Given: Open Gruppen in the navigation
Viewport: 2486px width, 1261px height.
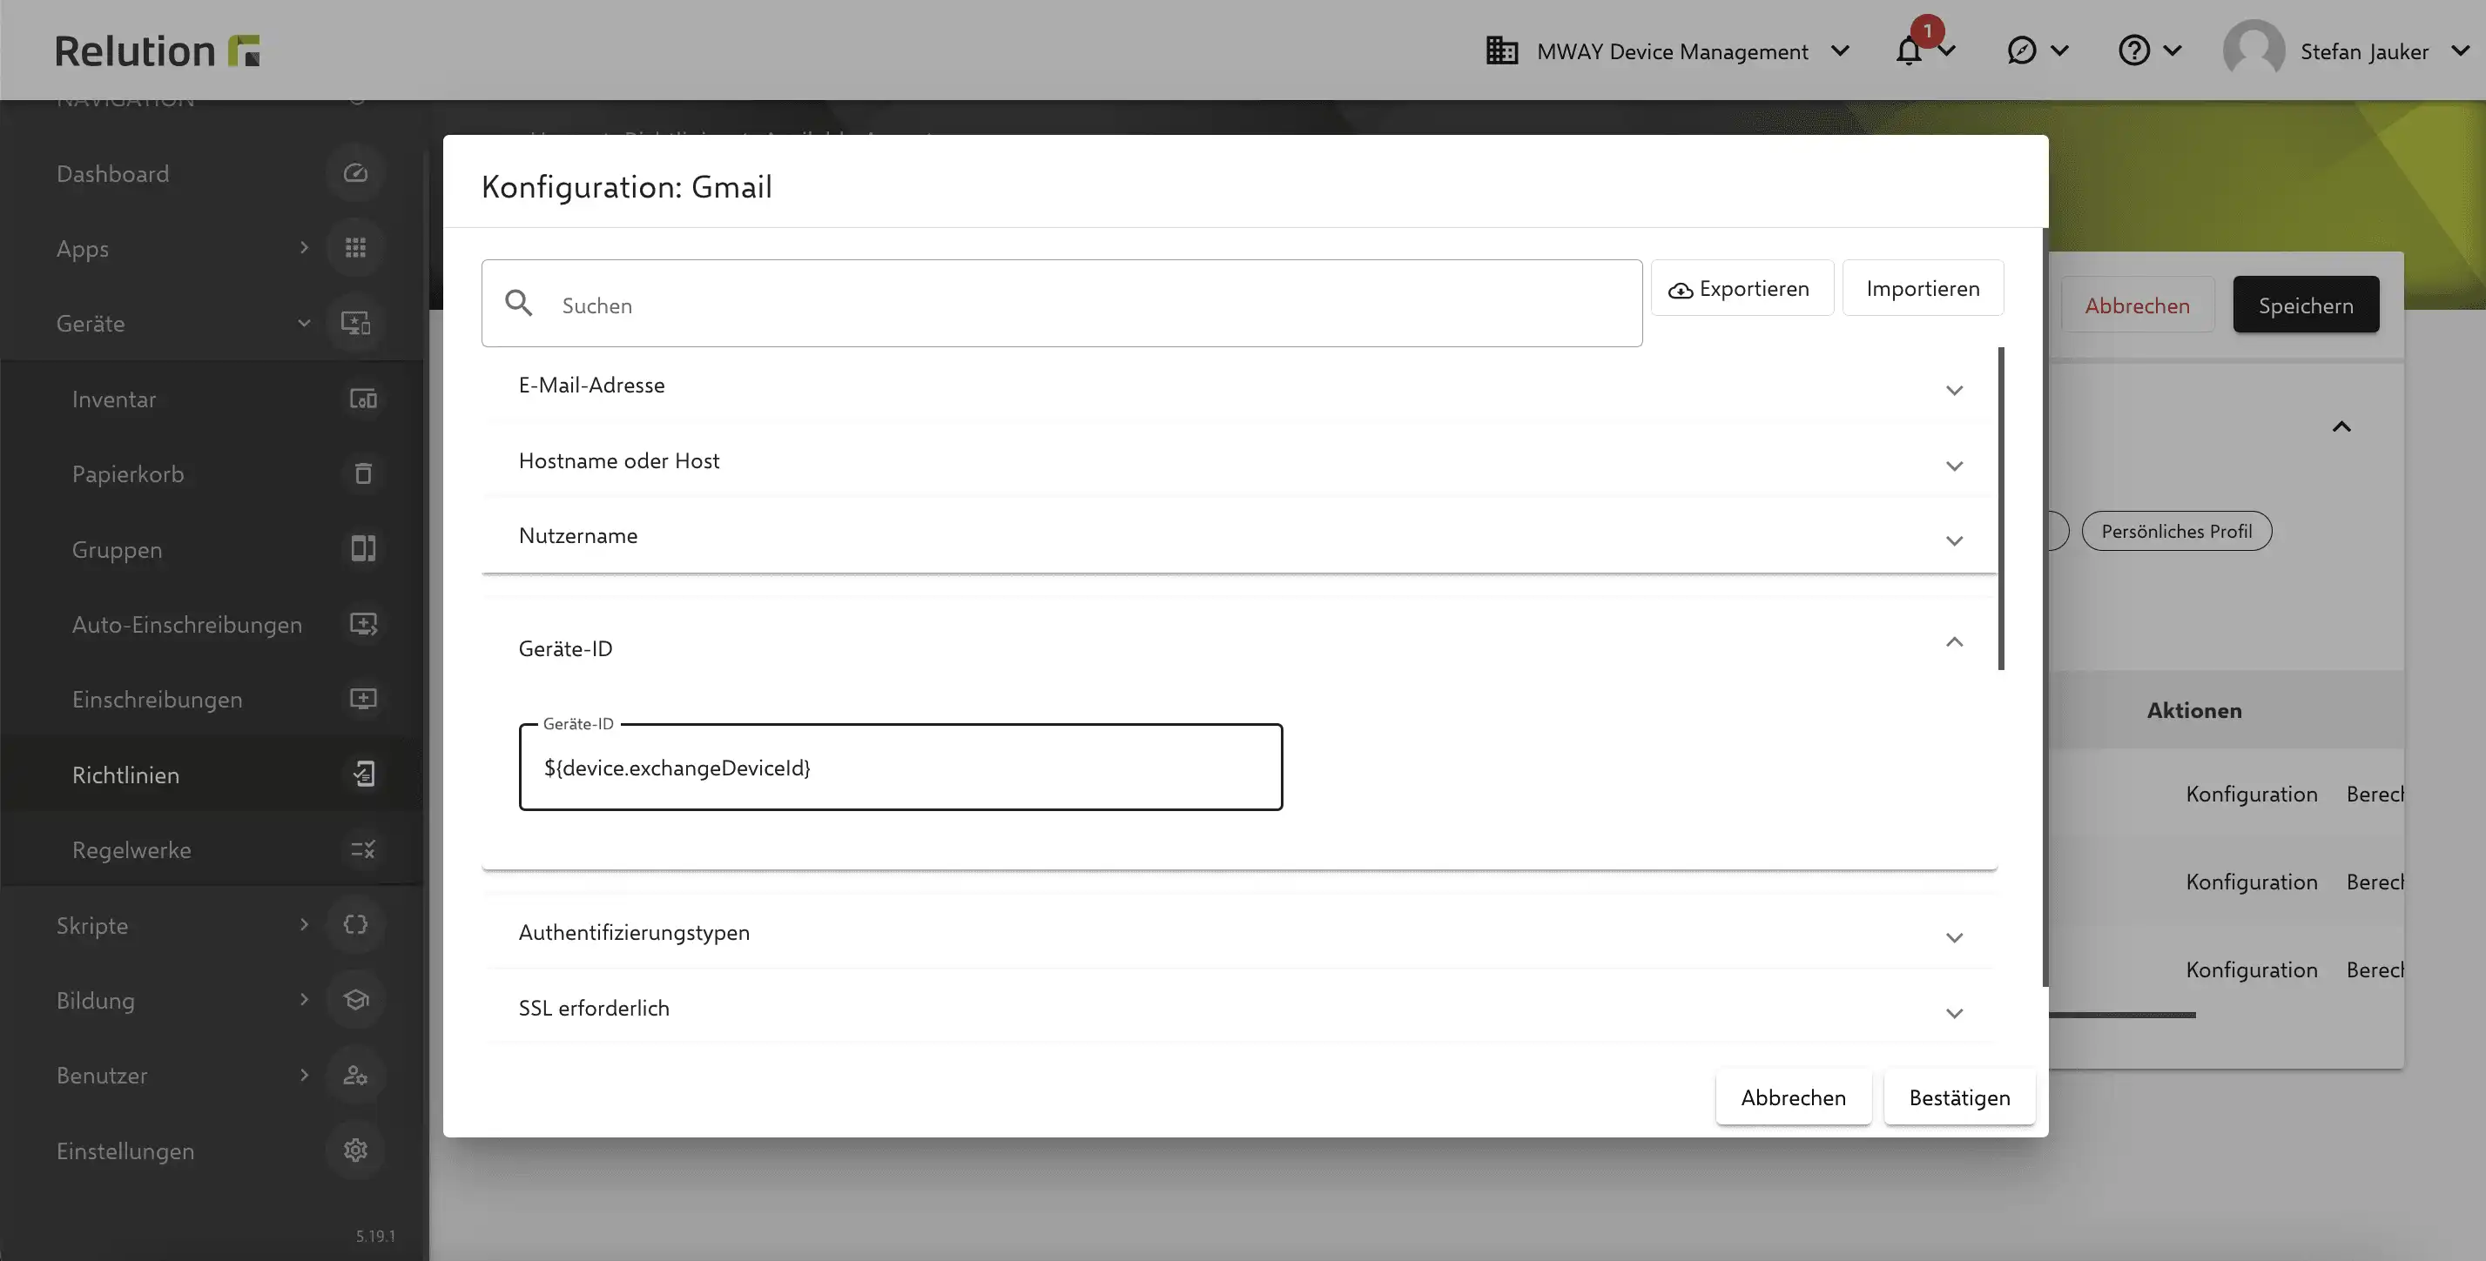Looking at the screenshot, I should tap(117, 550).
